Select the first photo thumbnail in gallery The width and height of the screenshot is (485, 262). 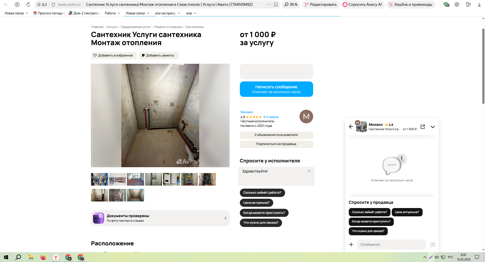coord(100,179)
